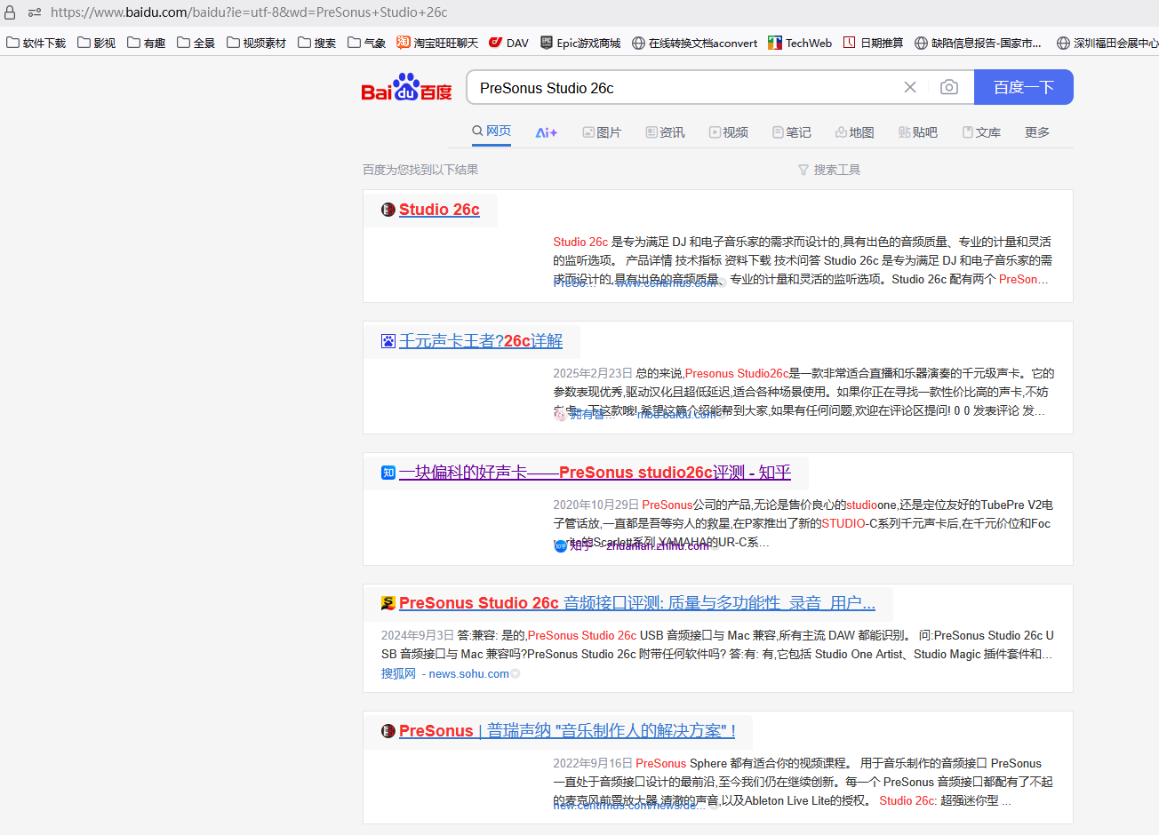1159x835 pixels.
Task: Expand the 更多 menu
Action: click(x=1036, y=132)
